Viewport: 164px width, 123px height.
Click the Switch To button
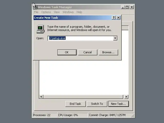97,104
